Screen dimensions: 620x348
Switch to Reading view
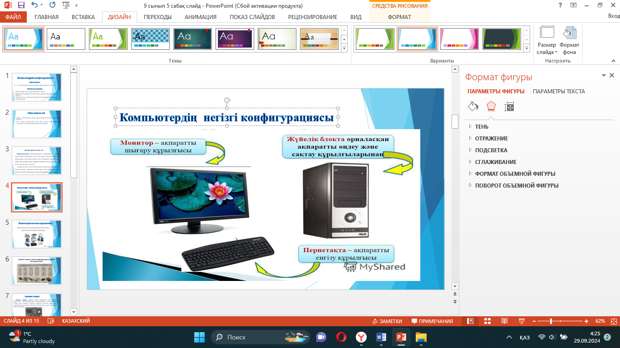[x=504, y=321]
